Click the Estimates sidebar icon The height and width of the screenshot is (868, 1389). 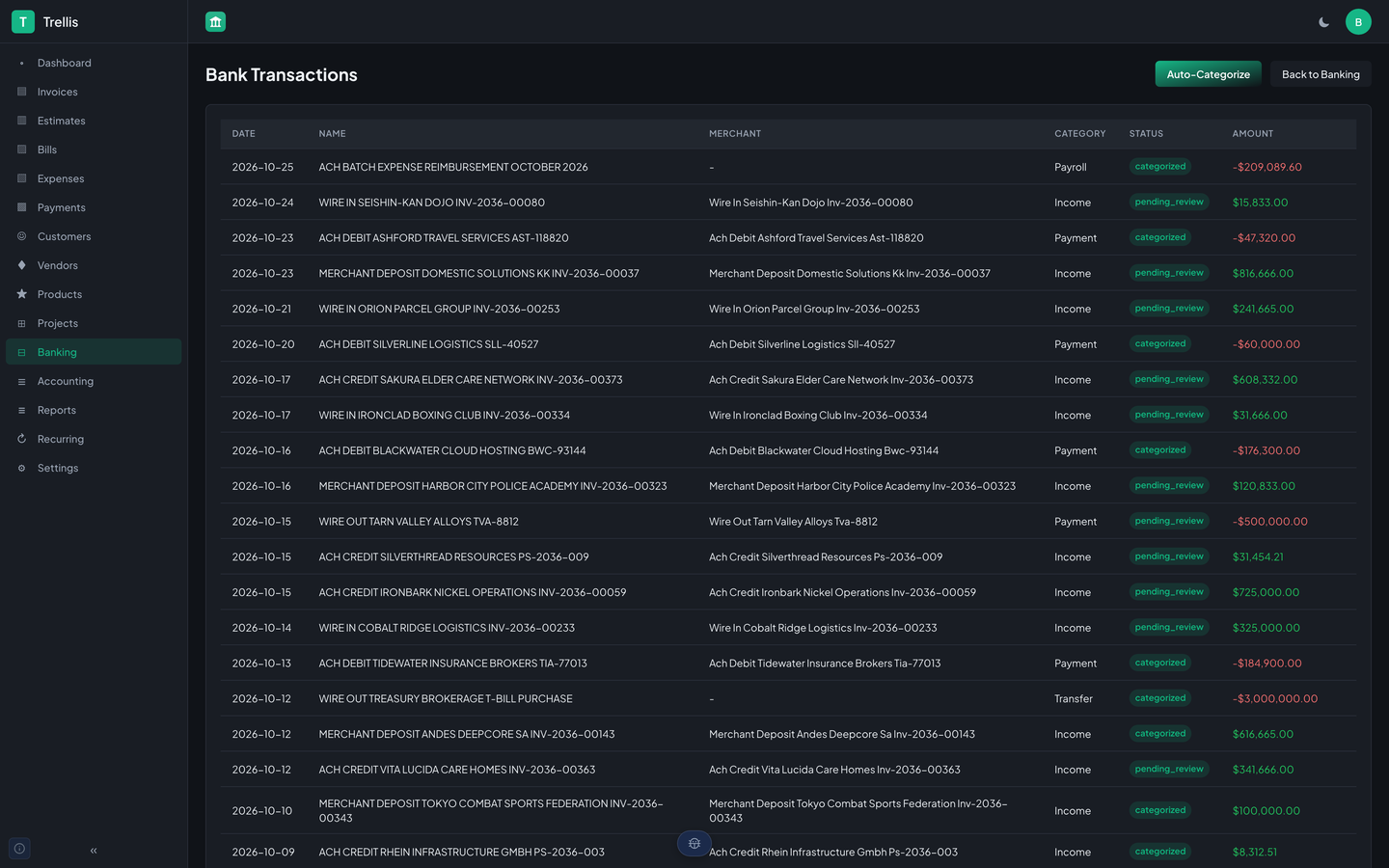[x=22, y=121]
